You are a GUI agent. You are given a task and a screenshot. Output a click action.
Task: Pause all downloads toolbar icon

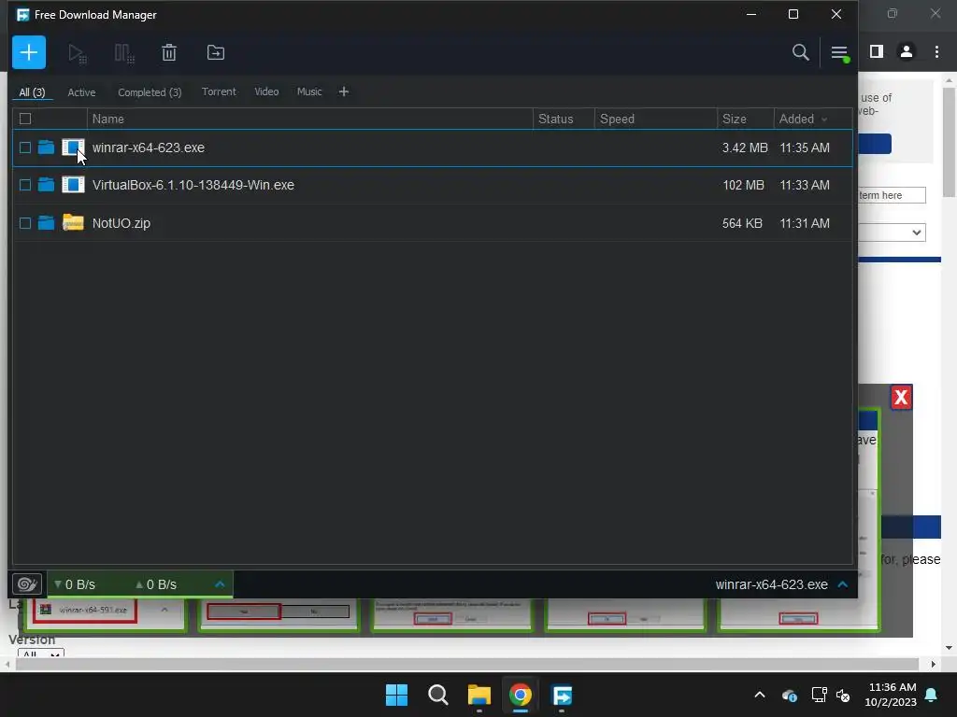click(x=124, y=53)
